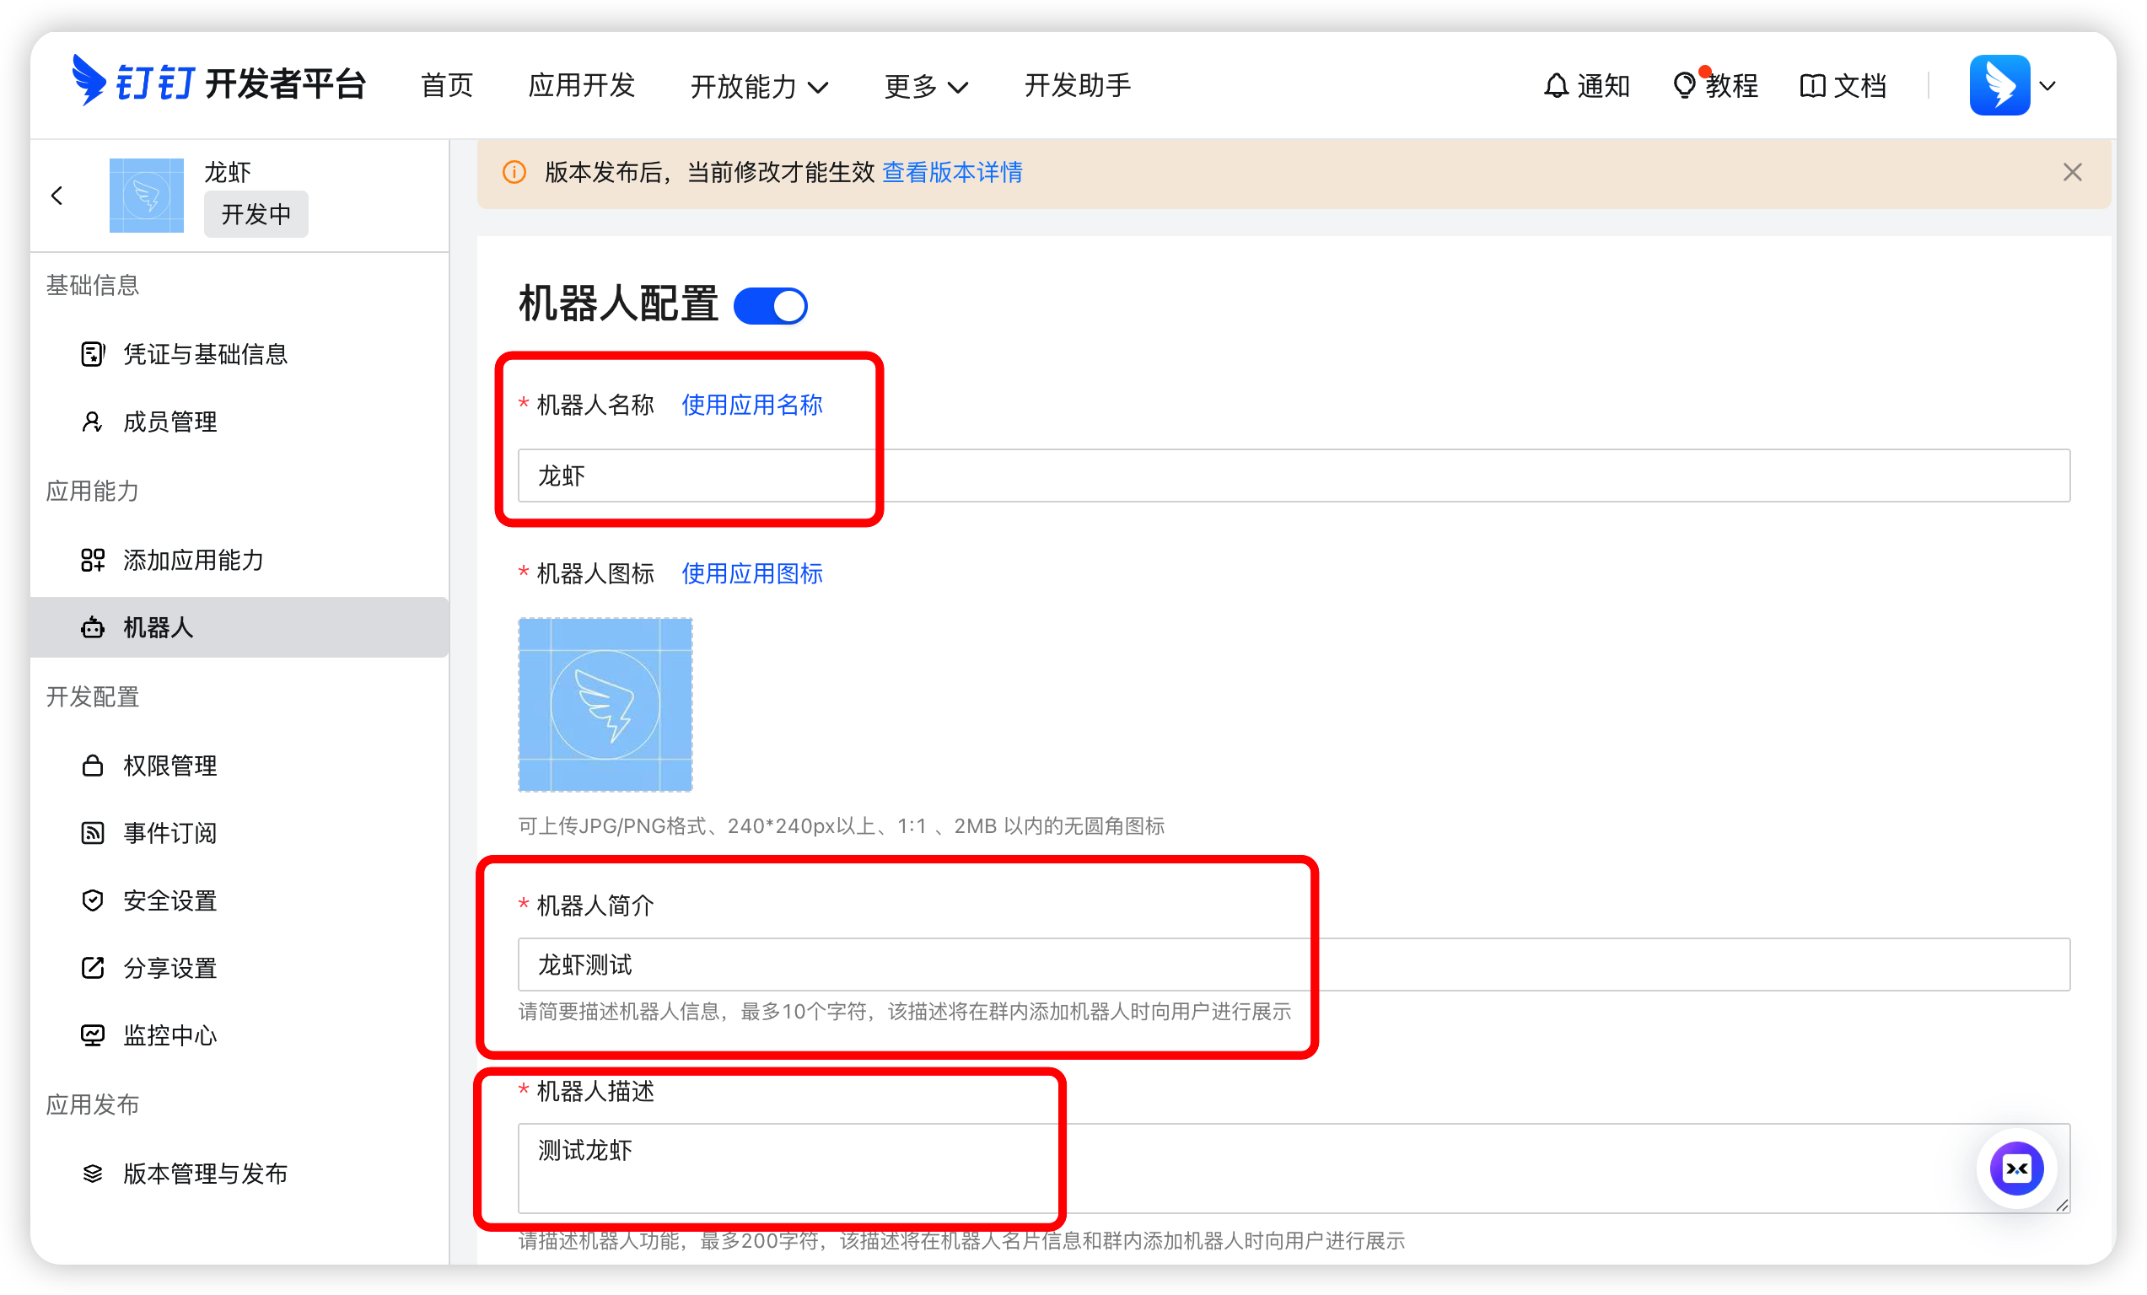Image resolution: width=2147 pixels, height=1295 pixels.
Task: Open 权限管理 via the lock icon
Action: [93, 766]
